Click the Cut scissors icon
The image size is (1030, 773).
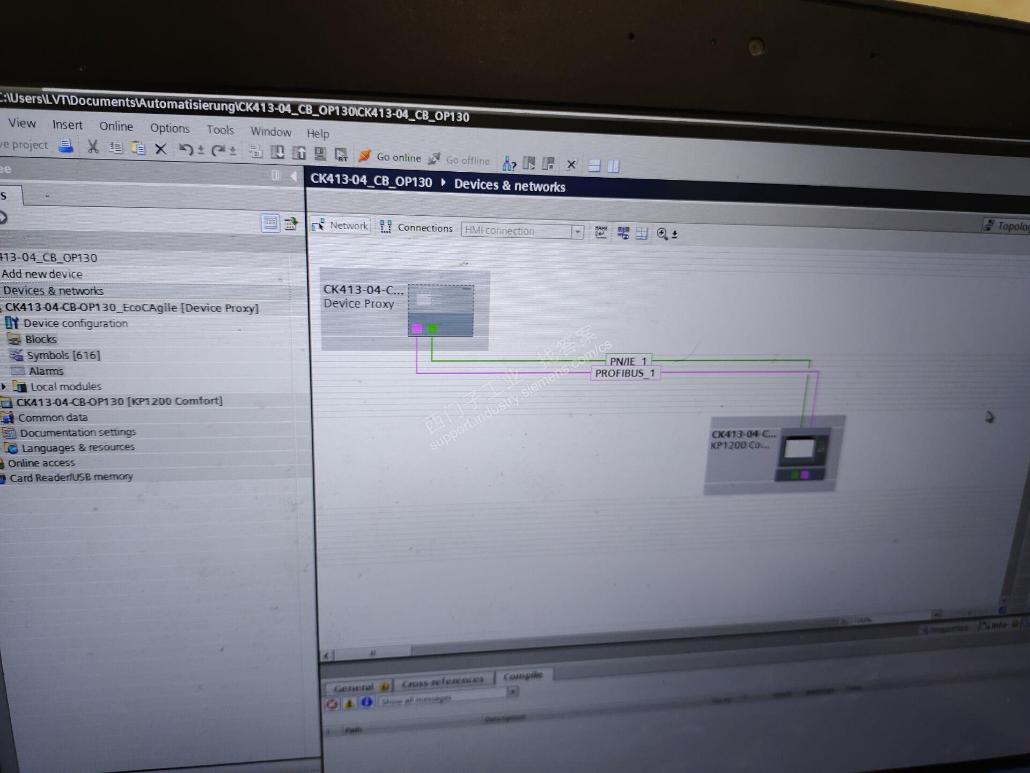point(93,147)
